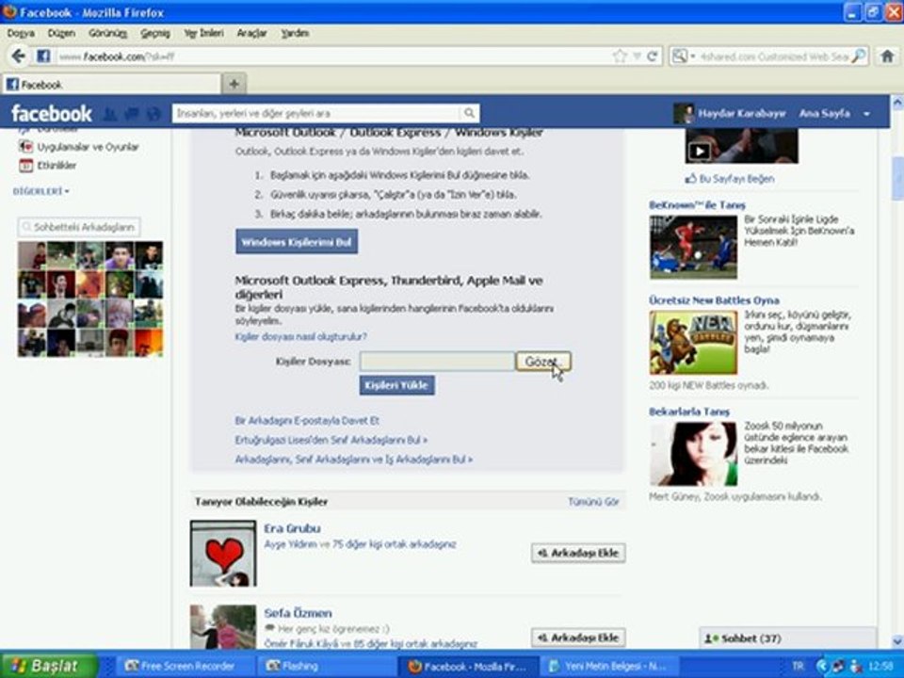Open Sefa Özmen profile name
Screen dimensions: 904x678
tap(298, 613)
